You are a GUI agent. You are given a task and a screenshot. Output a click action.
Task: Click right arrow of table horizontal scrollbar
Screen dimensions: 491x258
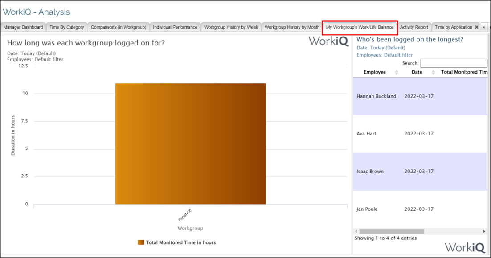(x=484, y=231)
